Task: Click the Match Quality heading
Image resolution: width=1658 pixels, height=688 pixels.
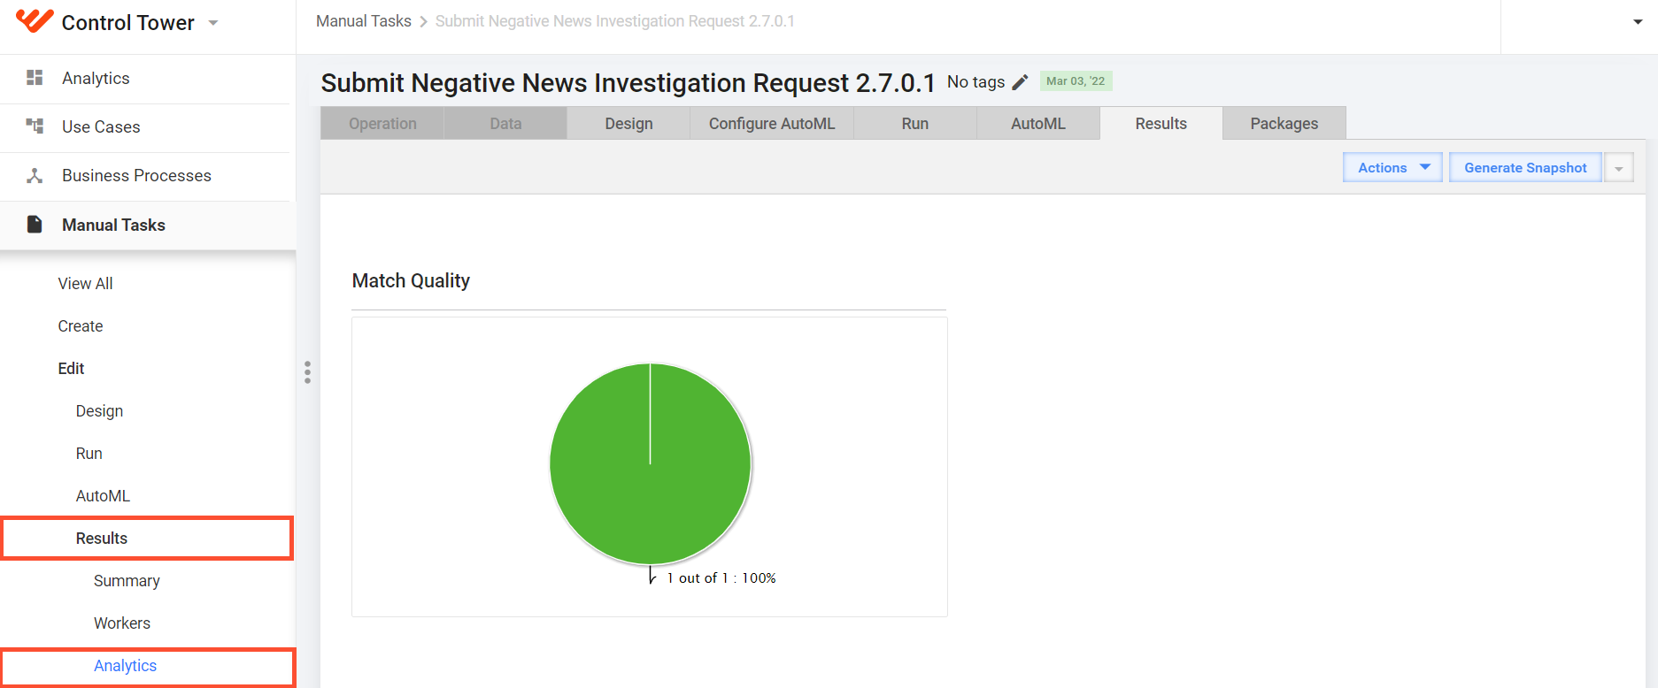Action: tap(411, 280)
